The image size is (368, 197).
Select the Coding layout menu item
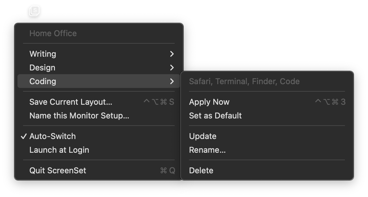[99, 81]
